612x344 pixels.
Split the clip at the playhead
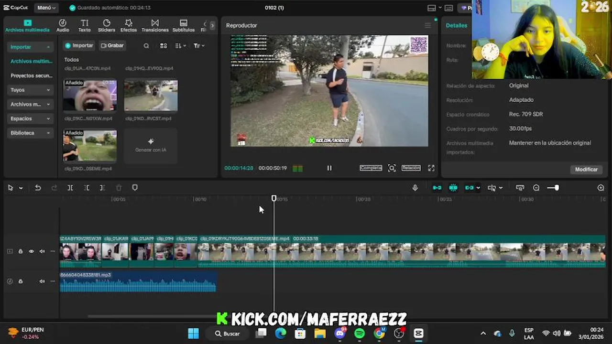point(70,188)
